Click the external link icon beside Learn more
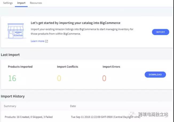The height and width of the screenshot is (122, 174). point(47,41)
